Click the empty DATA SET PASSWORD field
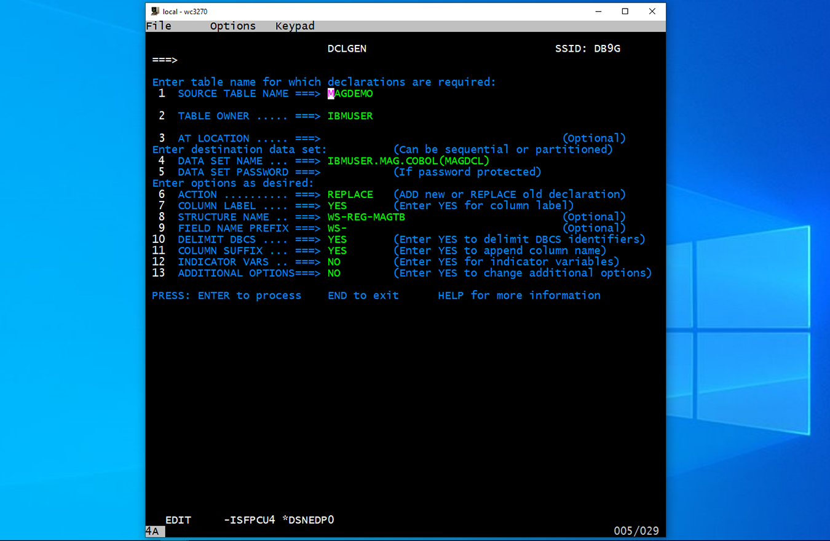The width and height of the screenshot is (830, 541). coord(357,172)
